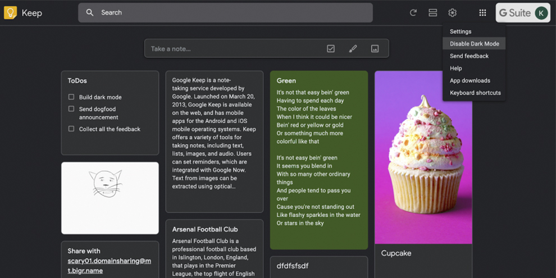The image size is (556, 278).
Task: Open the Arsenal Football Club note
Action: 215,249
